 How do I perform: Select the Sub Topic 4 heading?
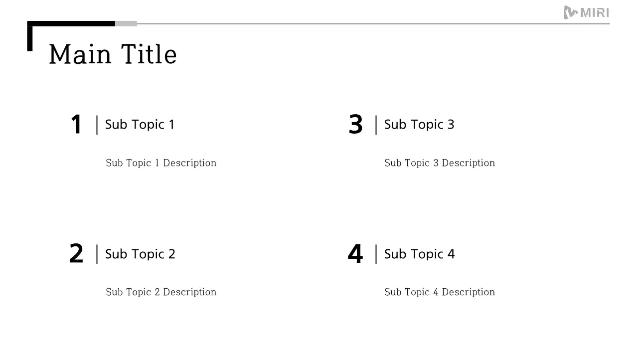tap(419, 254)
